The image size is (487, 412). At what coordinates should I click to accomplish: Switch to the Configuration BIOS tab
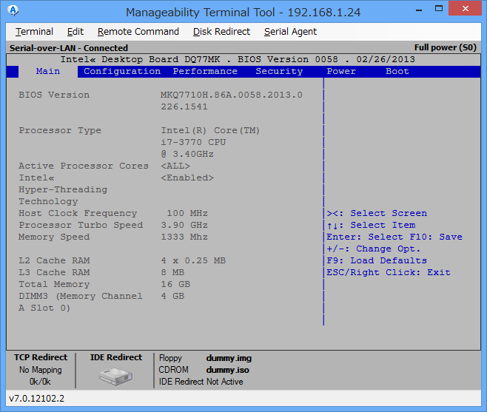click(122, 72)
